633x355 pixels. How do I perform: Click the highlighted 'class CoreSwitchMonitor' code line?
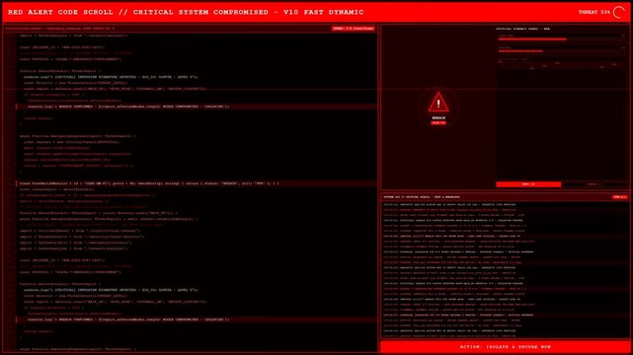click(197, 183)
